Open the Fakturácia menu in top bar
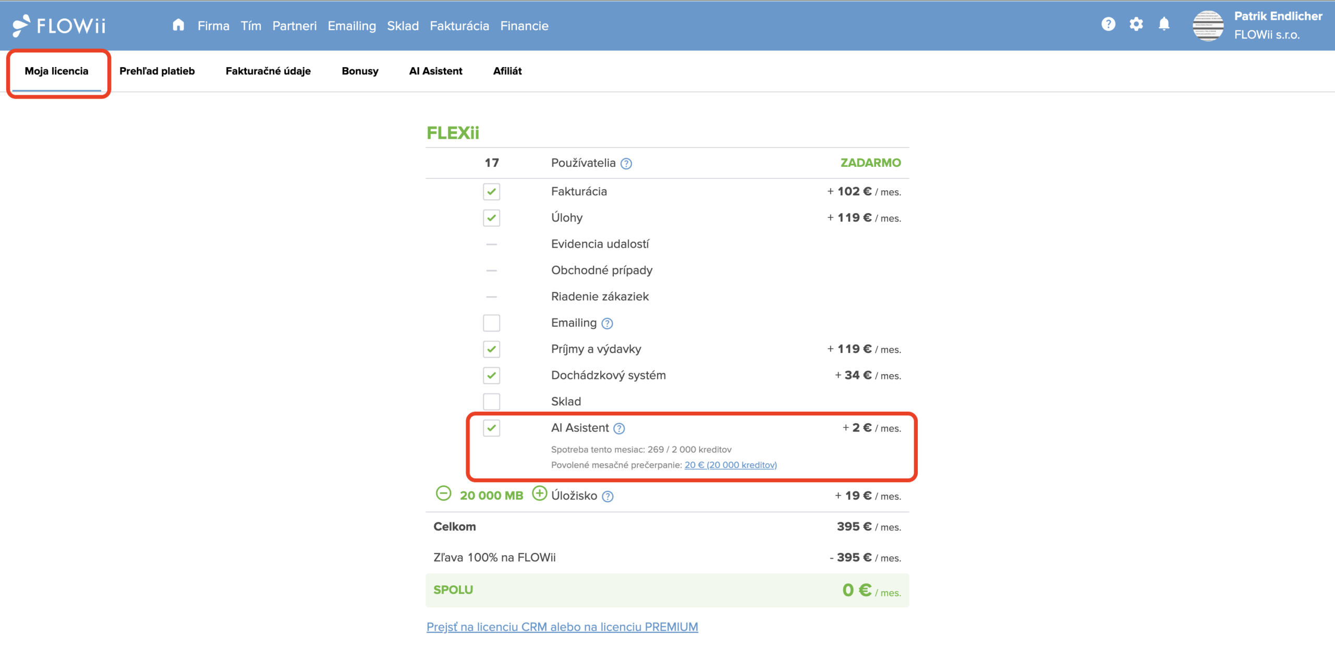 point(459,26)
